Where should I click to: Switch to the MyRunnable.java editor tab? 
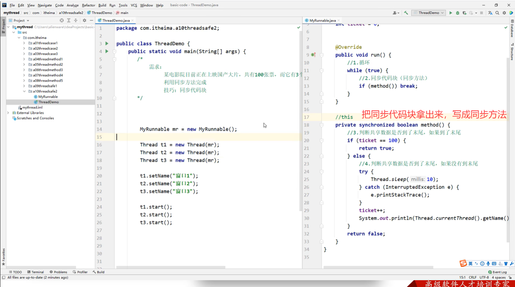pyautogui.click(x=323, y=20)
